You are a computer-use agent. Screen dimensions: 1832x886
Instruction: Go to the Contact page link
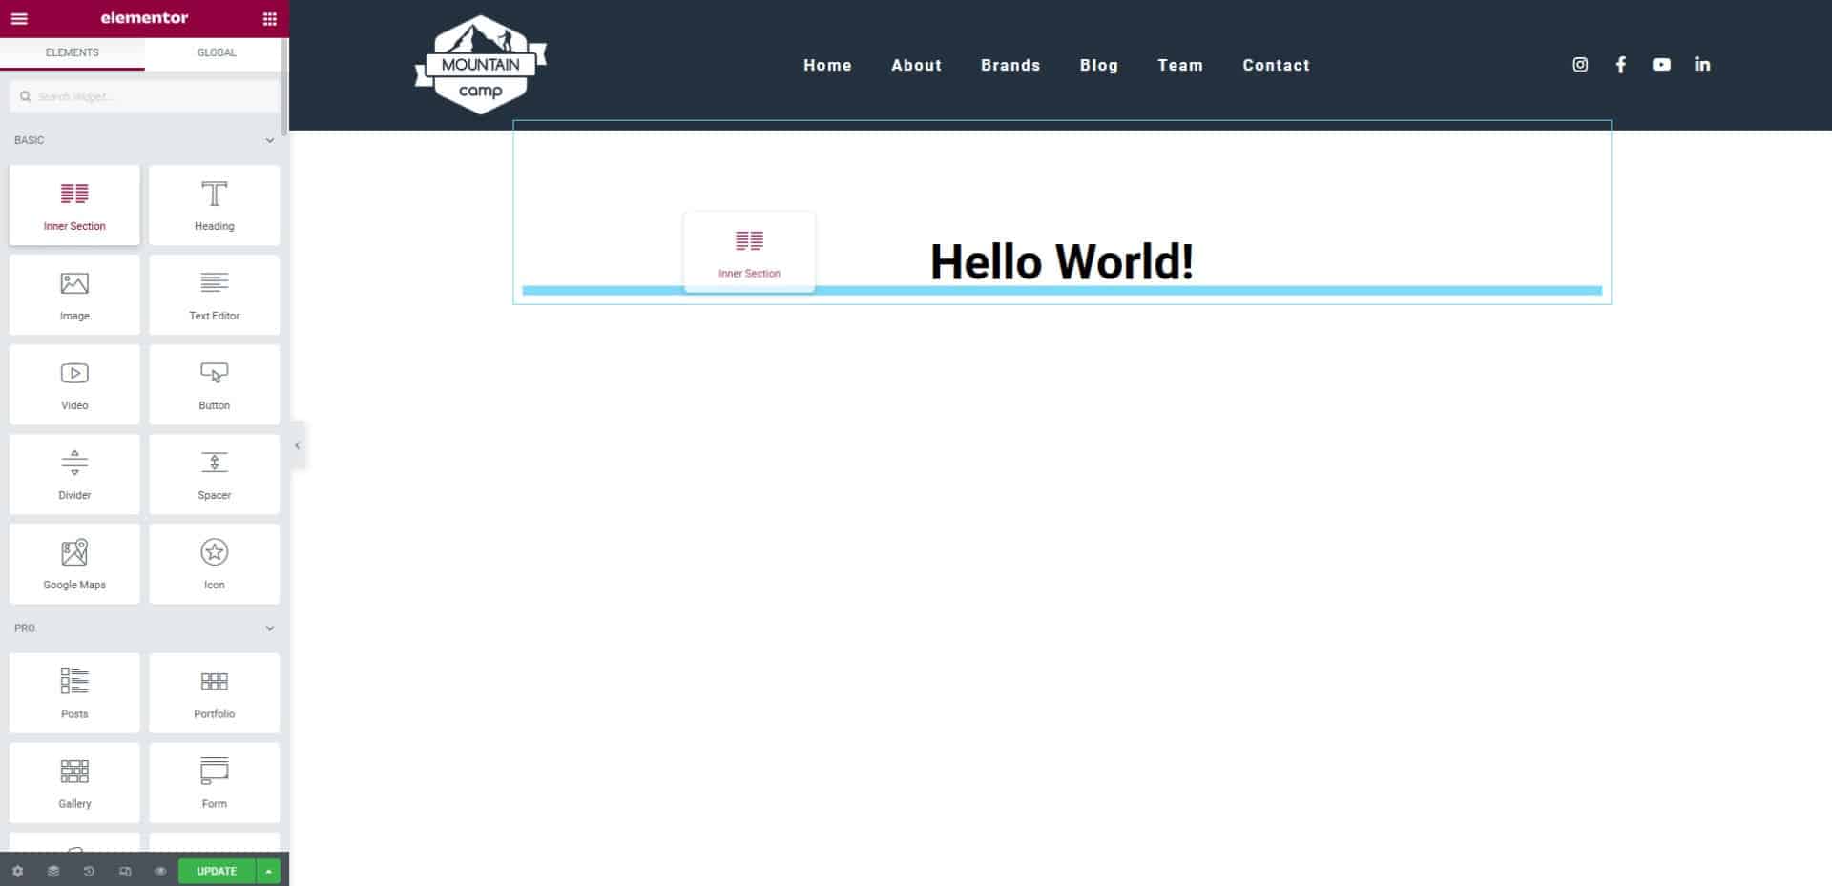click(x=1276, y=65)
